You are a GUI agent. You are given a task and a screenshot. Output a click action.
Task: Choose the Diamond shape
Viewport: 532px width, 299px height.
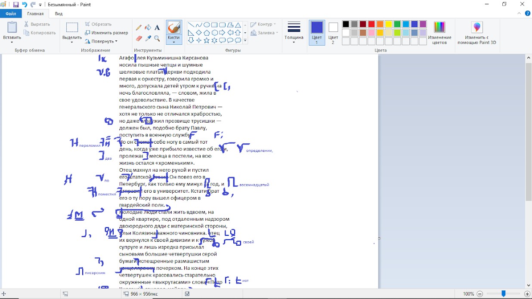(199, 33)
